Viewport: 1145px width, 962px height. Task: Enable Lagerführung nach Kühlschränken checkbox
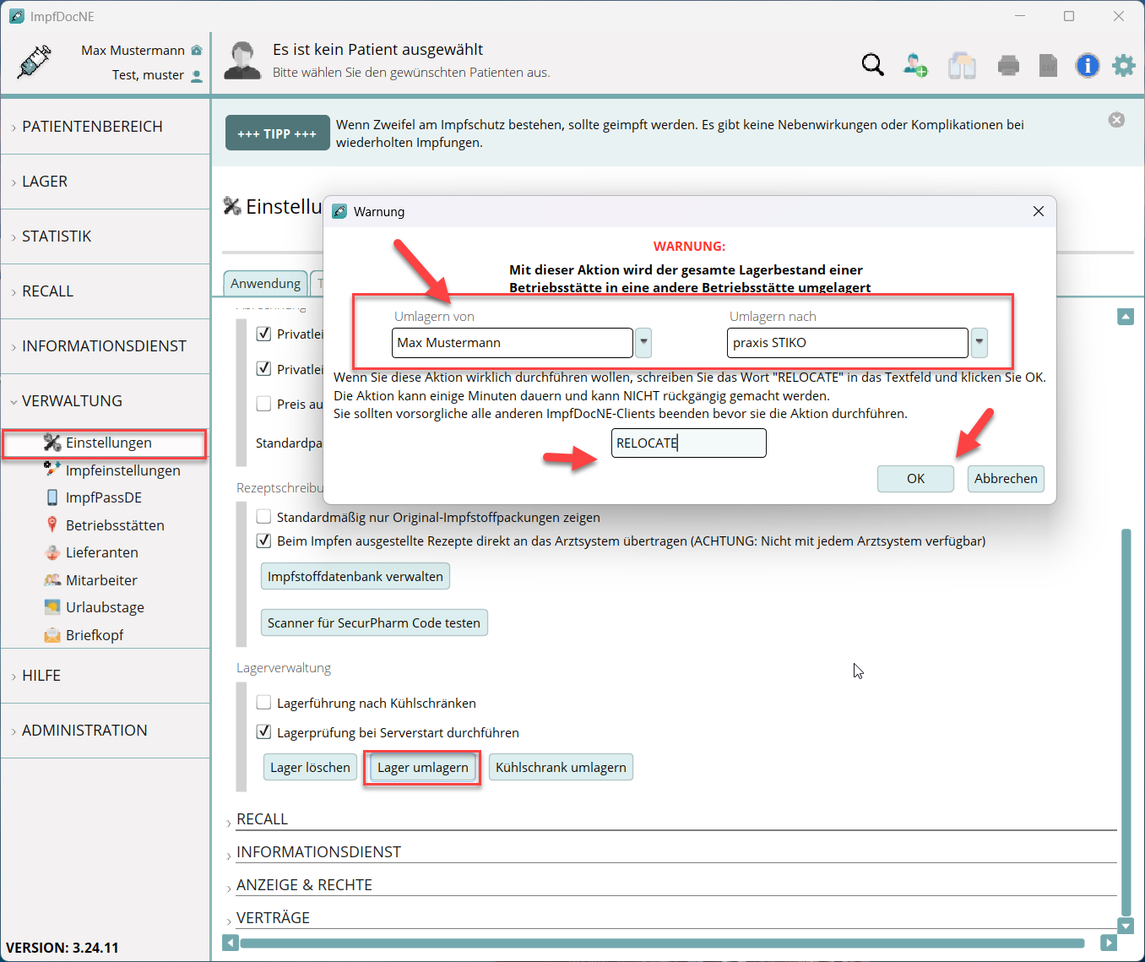264,703
